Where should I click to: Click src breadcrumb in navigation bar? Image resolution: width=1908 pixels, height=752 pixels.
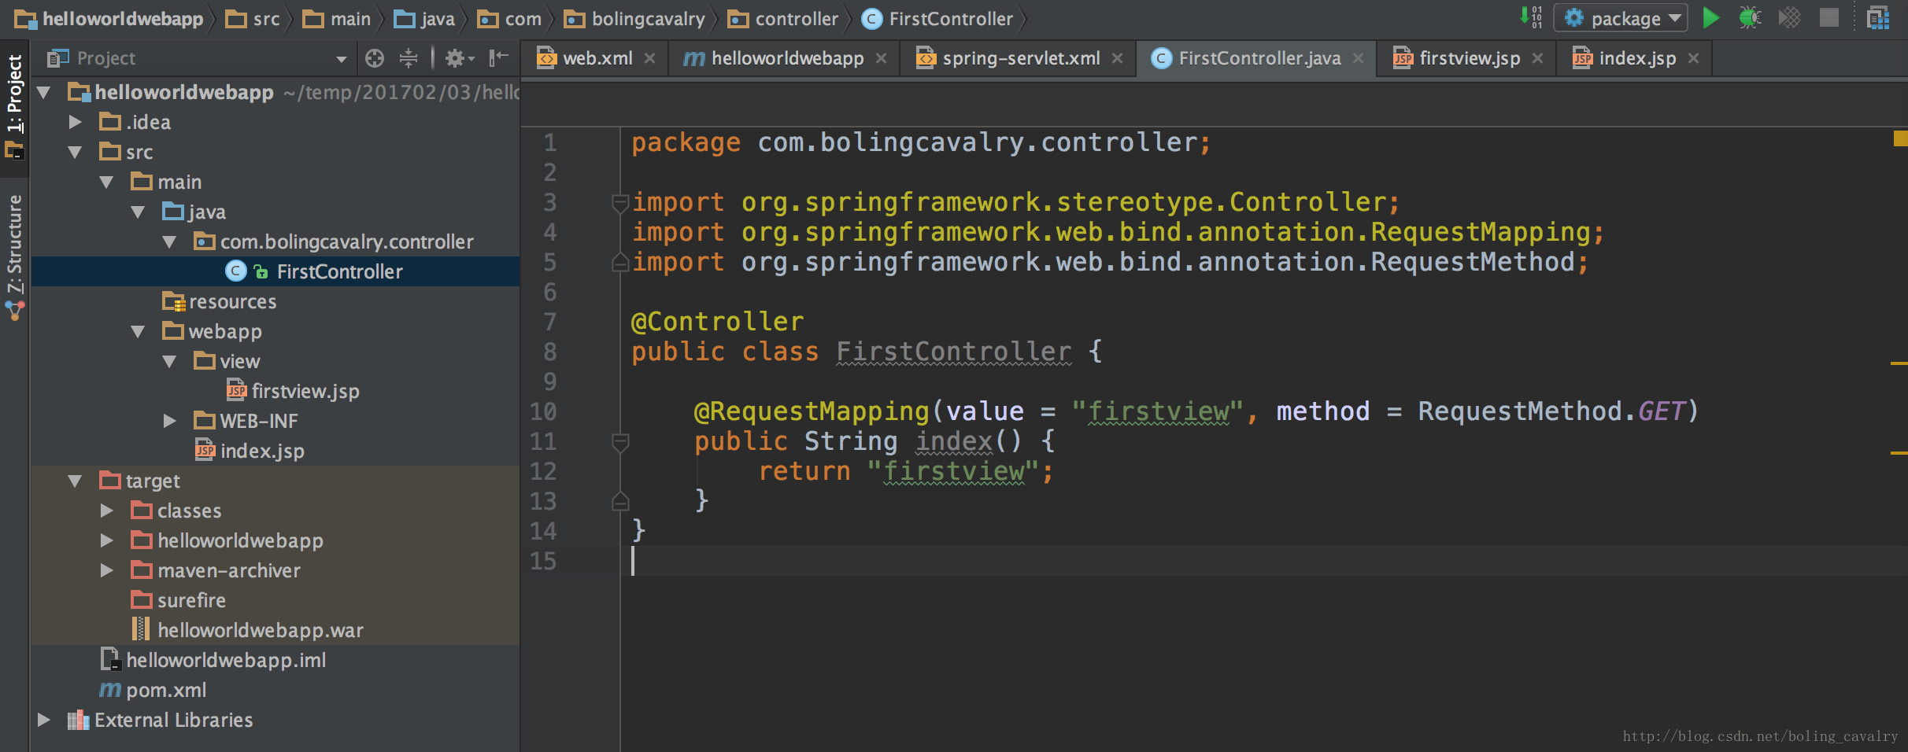coord(253,19)
